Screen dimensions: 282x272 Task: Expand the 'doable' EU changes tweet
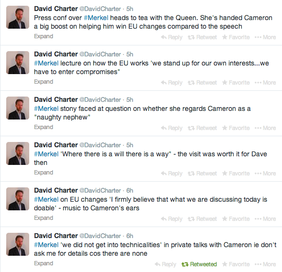(x=44, y=218)
